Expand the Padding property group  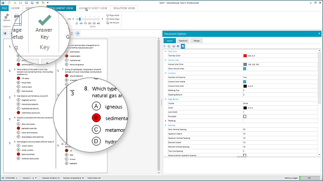[x=165, y=121]
